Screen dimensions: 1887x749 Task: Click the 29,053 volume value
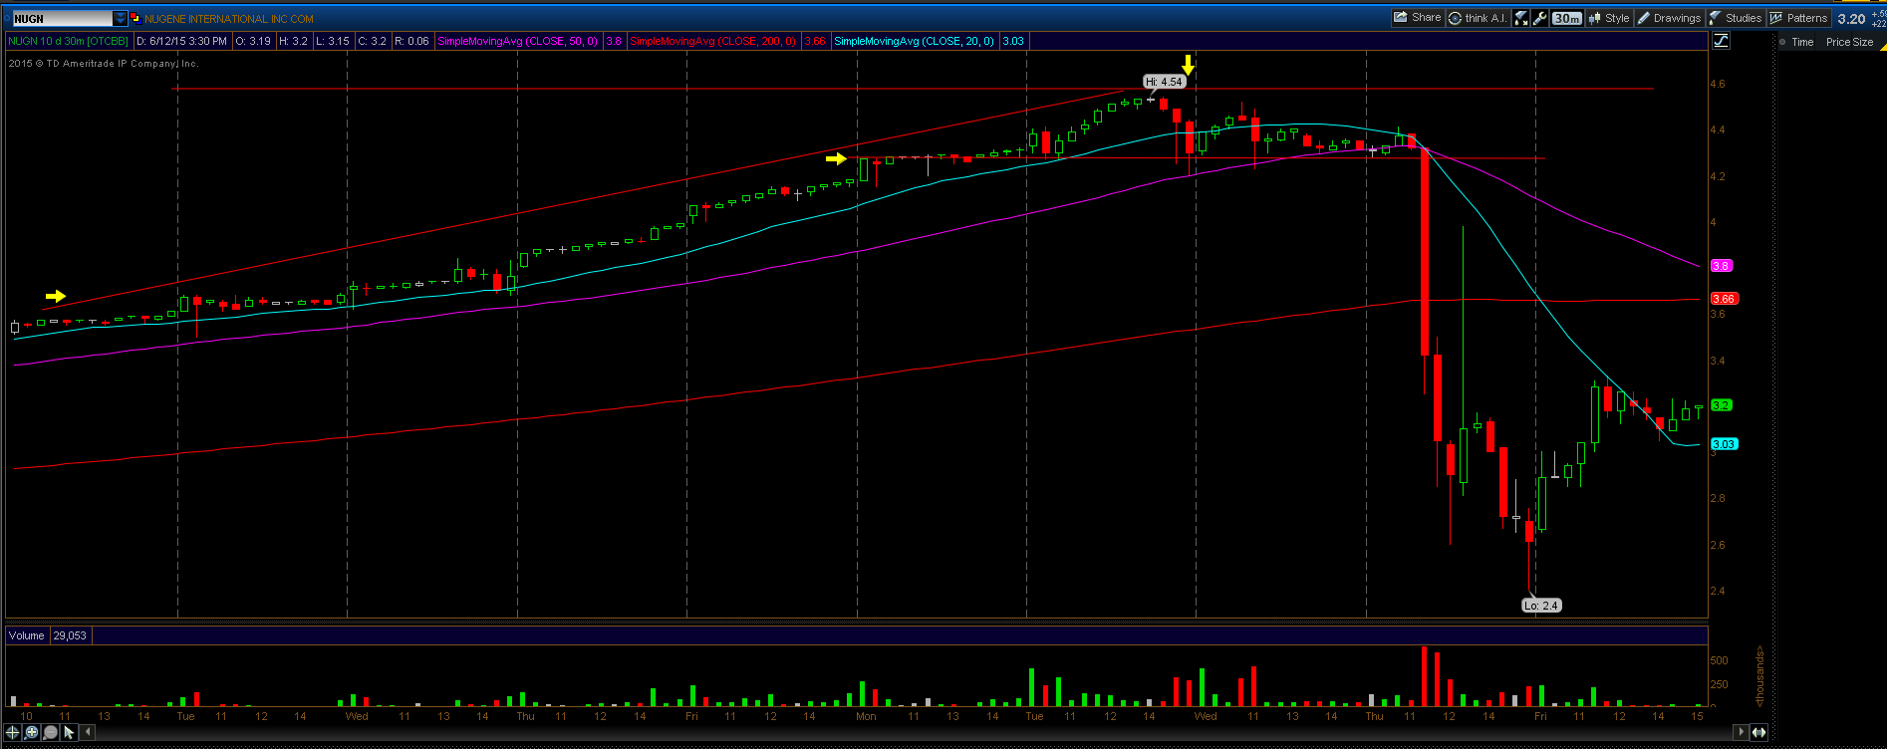(70, 635)
